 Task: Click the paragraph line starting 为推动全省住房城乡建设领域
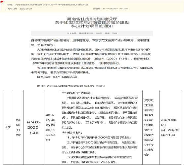94,50
